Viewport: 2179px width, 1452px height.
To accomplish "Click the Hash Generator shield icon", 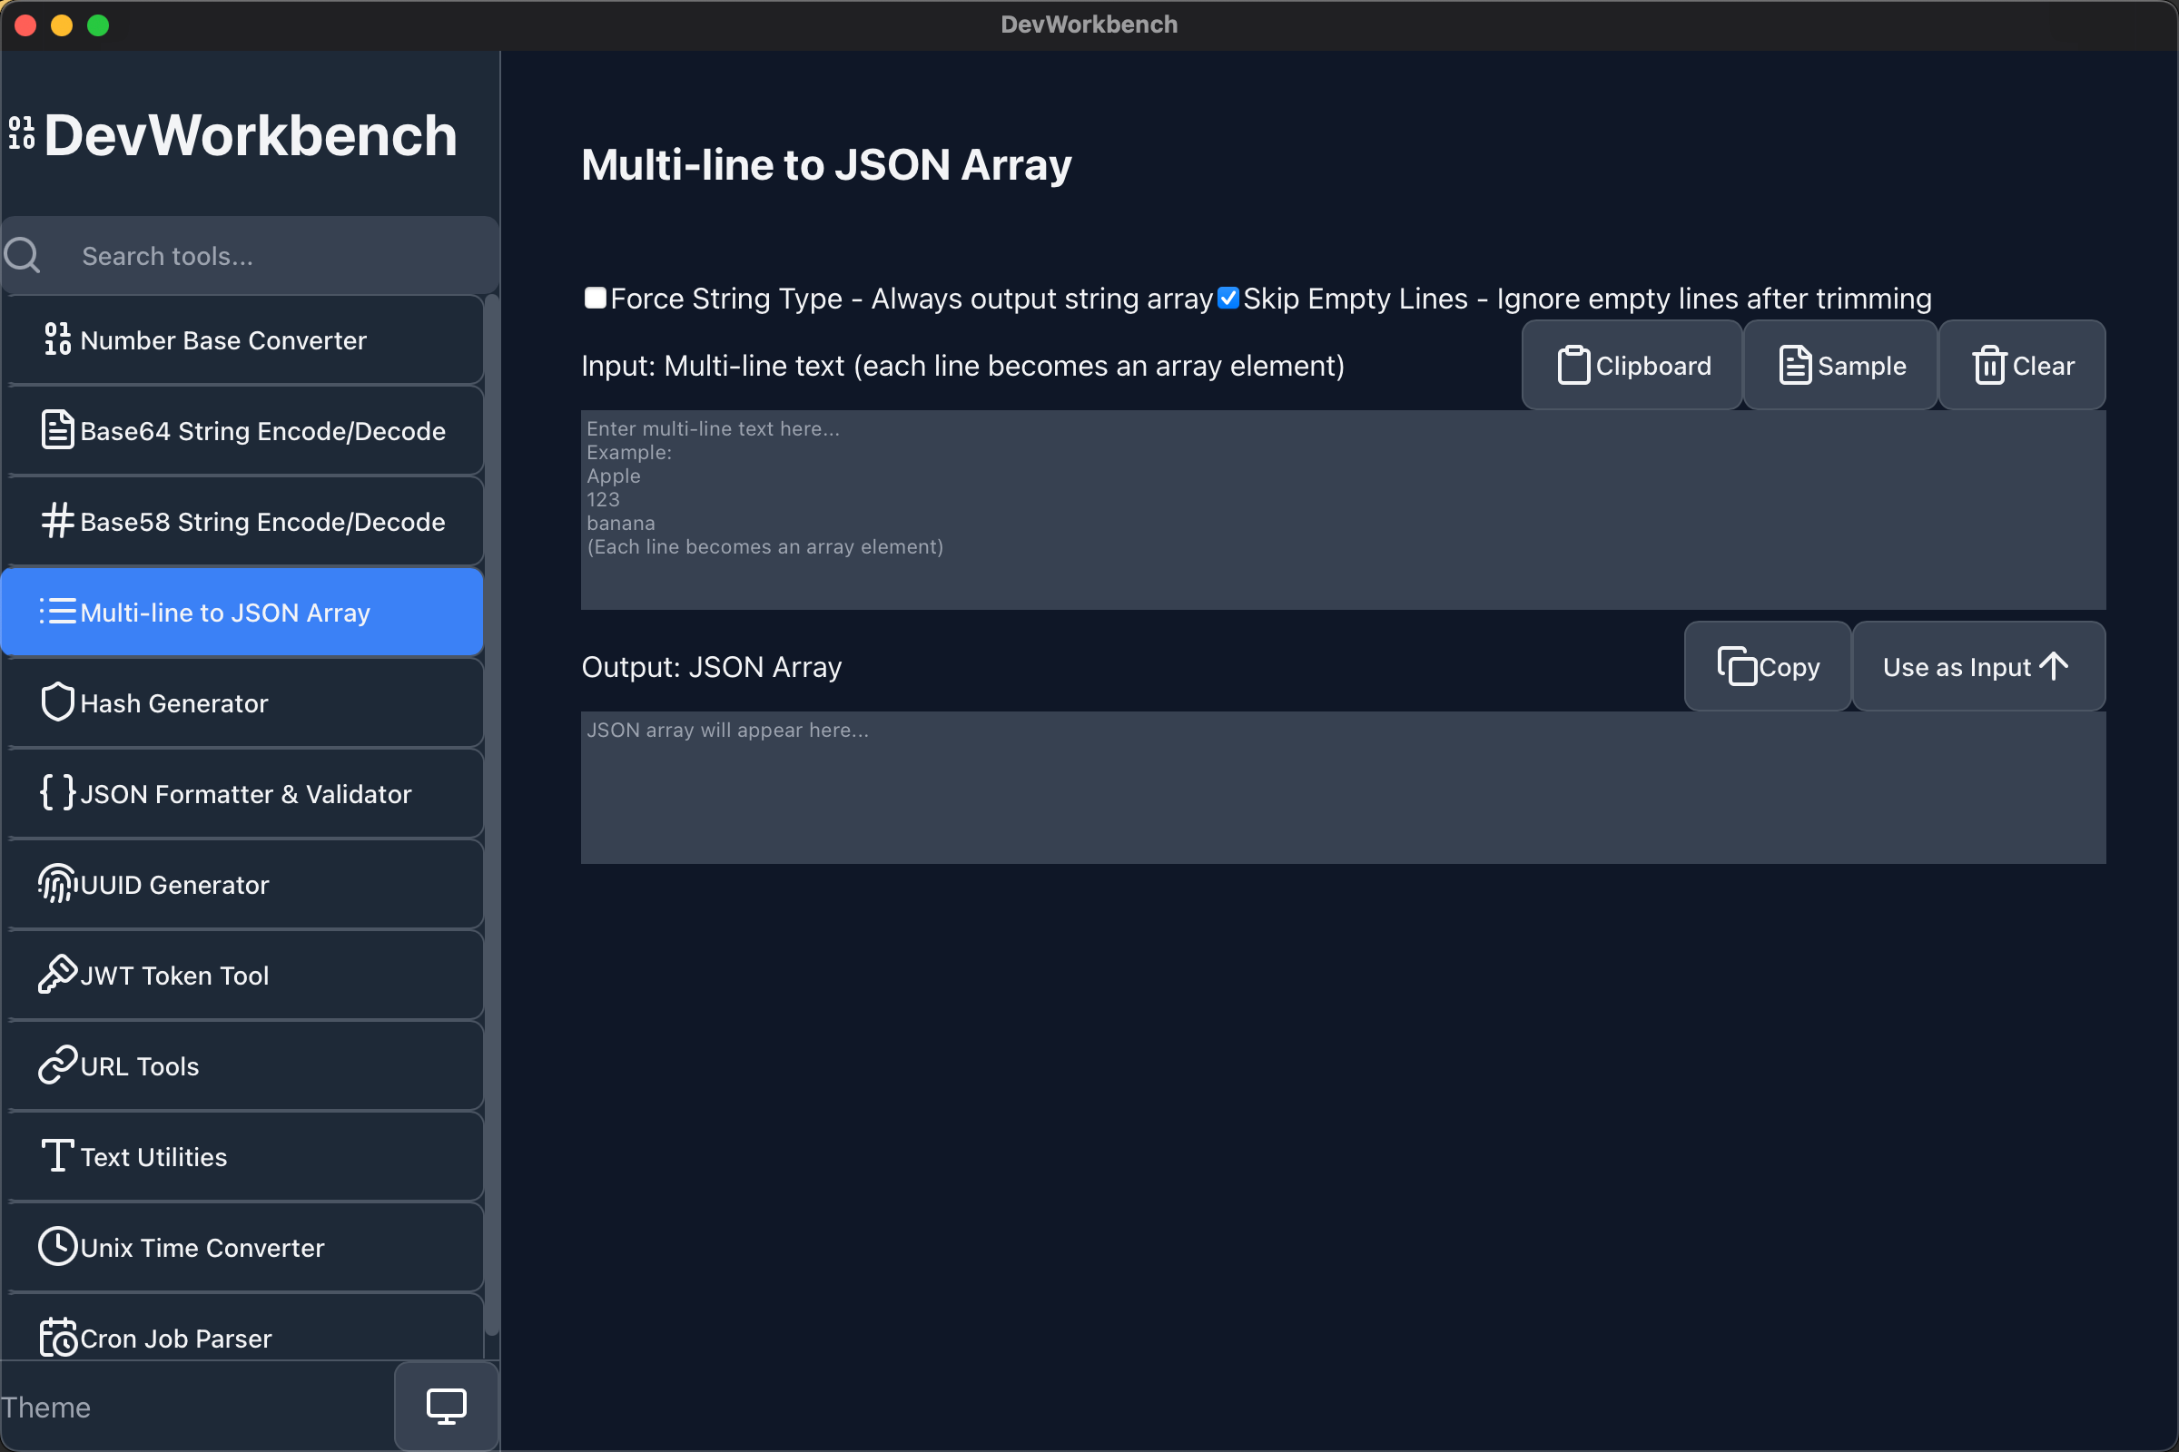I will (x=57, y=702).
